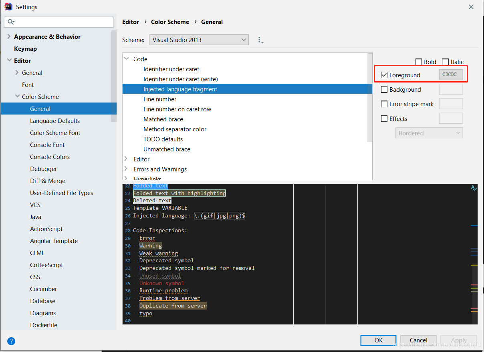Click the inspections widget icon in the preview
Screen dimensions: 484x352
coord(474,188)
